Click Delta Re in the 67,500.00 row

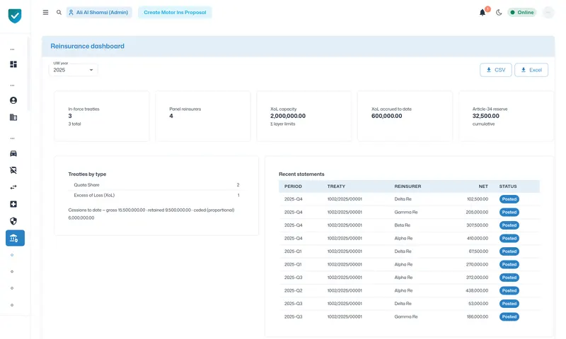click(x=403, y=251)
